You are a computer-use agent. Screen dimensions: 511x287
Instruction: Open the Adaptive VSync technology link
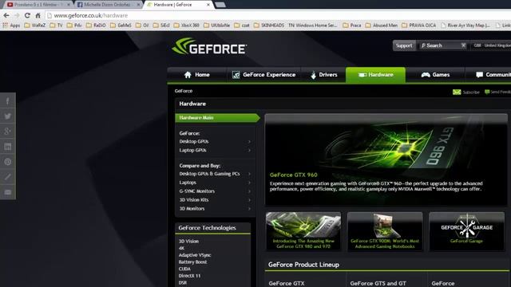coord(195,255)
